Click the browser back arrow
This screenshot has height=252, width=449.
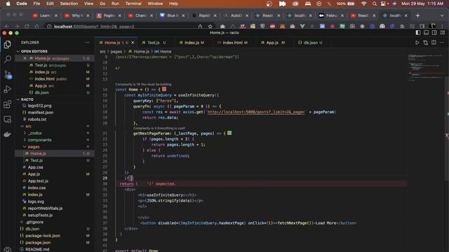(x=7, y=27)
